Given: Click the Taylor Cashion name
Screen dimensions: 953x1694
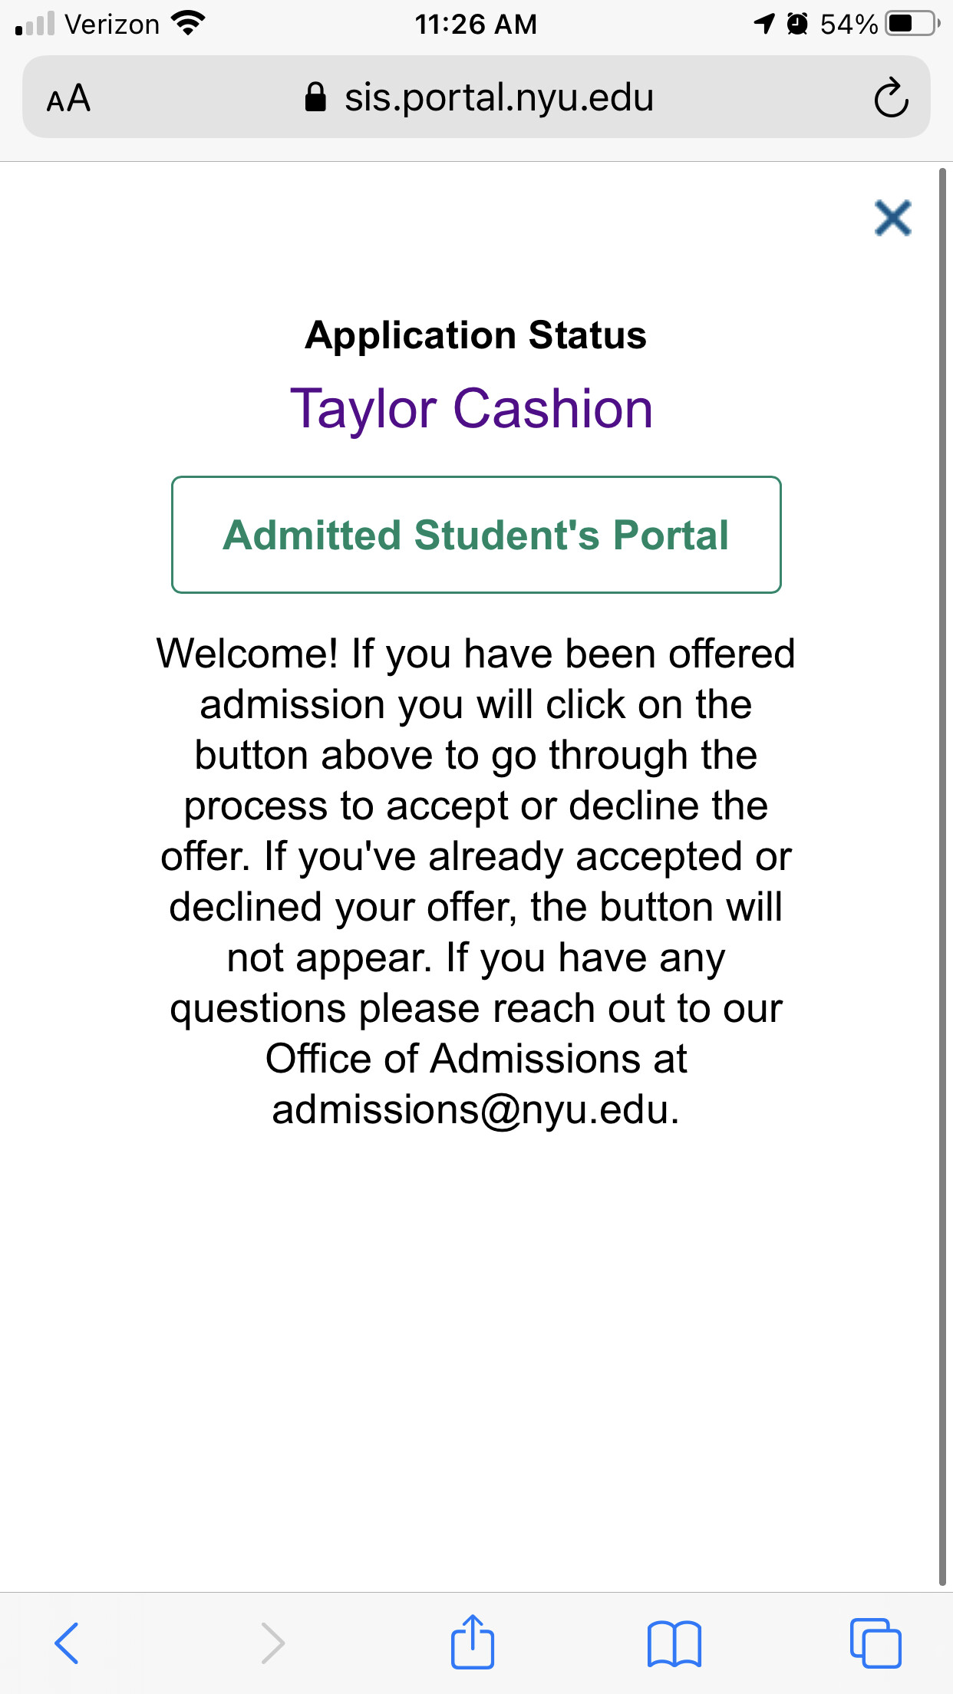Looking at the screenshot, I should (x=471, y=408).
